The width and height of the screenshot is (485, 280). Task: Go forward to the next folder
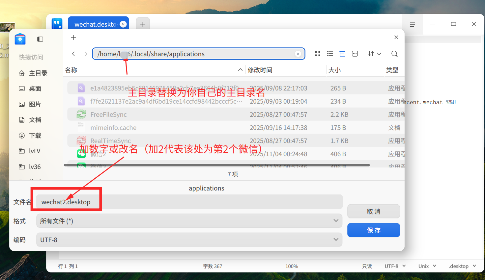(x=86, y=54)
